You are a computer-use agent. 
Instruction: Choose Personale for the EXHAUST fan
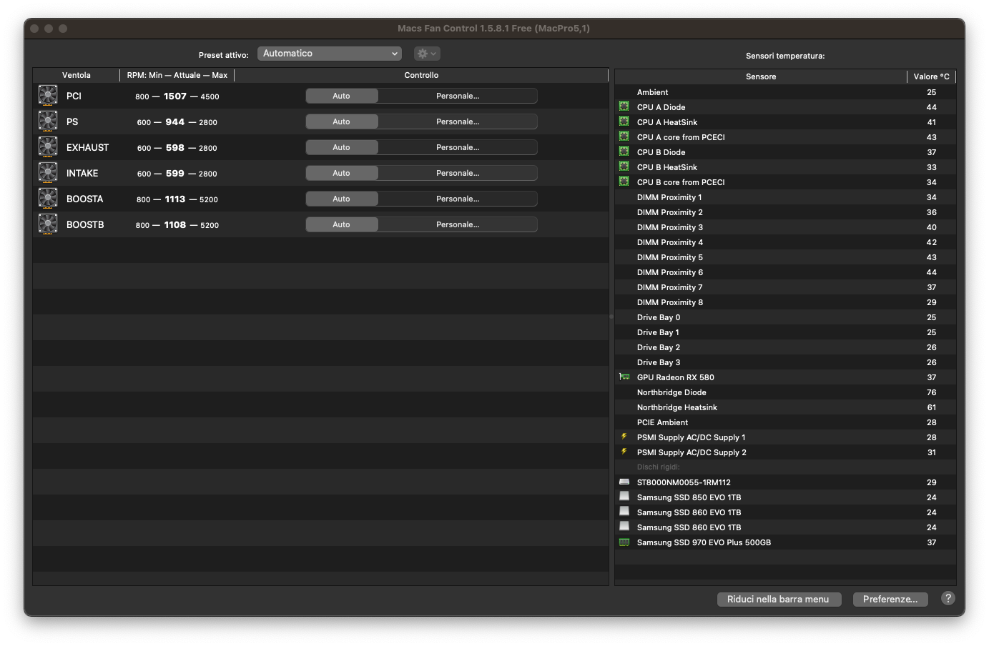[x=458, y=147]
